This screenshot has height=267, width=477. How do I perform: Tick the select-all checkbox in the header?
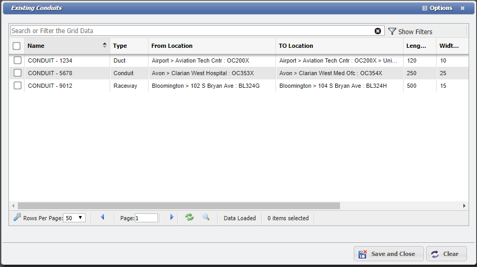point(17,46)
